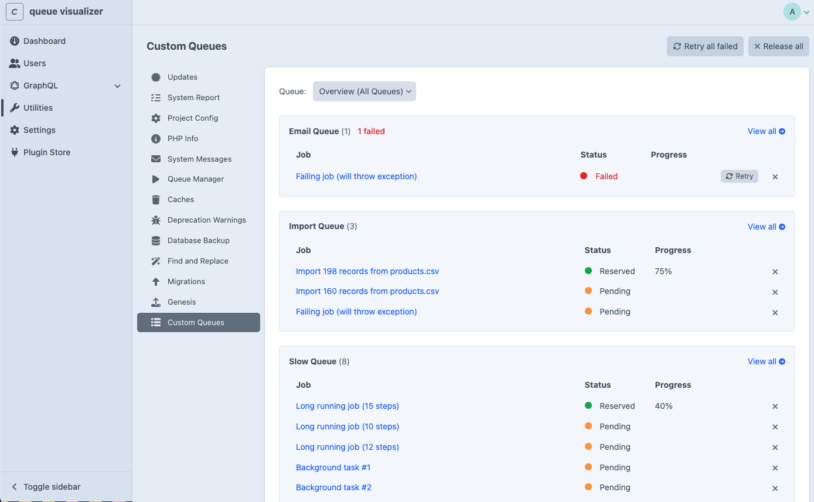Click the Migrations arrow icon
The height and width of the screenshot is (502, 814).
point(155,281)
